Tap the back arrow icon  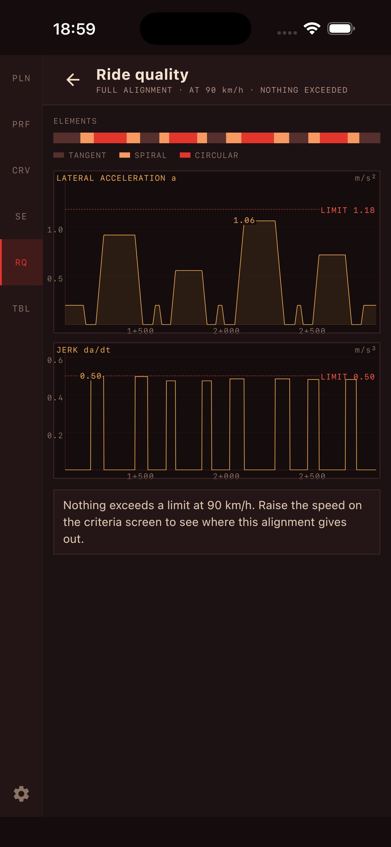click(73, 80)
